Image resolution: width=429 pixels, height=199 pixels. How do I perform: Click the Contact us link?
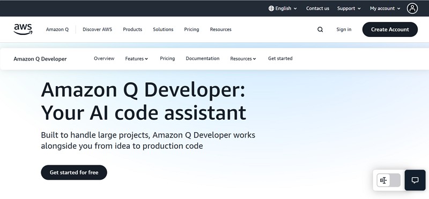317,9
